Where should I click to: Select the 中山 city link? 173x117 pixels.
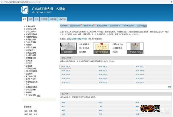(x=100, y=103)
